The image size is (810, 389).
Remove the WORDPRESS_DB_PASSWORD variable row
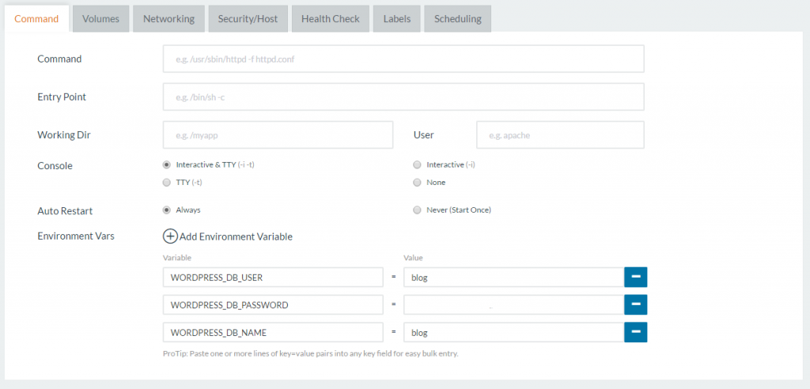click(636, 304)
